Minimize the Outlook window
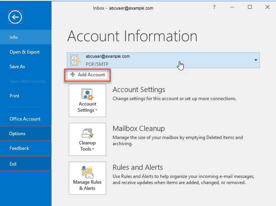 click(x=232, y=7)
